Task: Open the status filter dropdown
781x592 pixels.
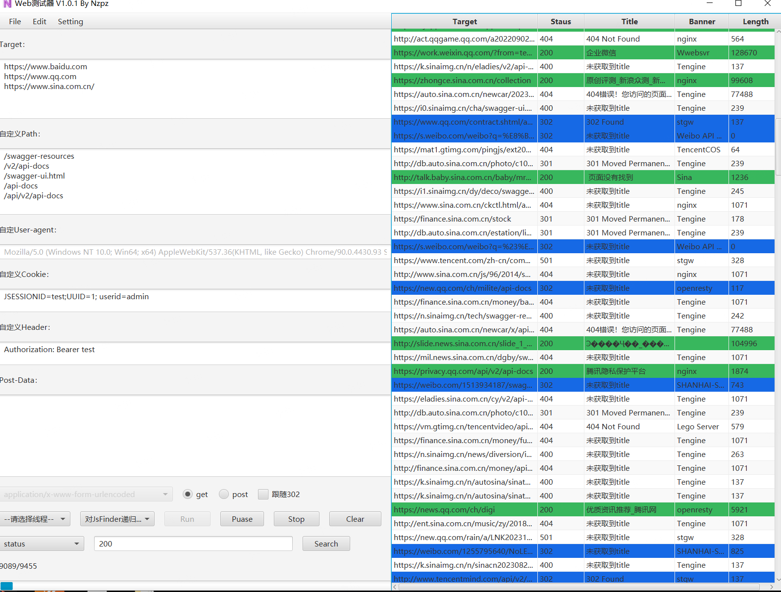Action: click(x=42, y=544)
